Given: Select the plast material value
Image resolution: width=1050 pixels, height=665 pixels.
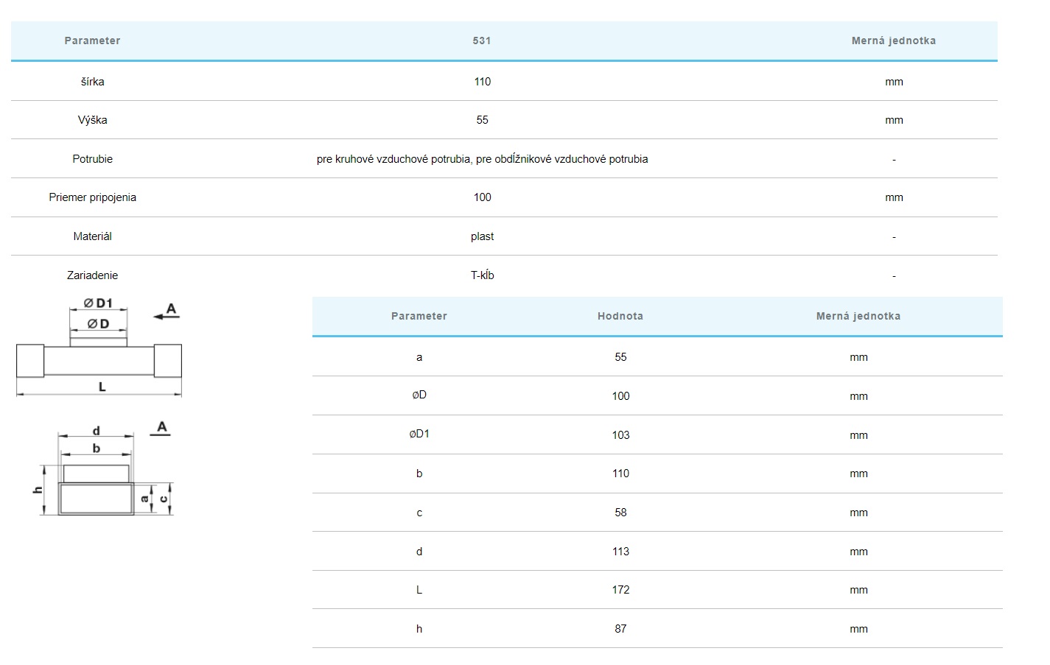Looking at the screenshot, I should click(482, 236).
